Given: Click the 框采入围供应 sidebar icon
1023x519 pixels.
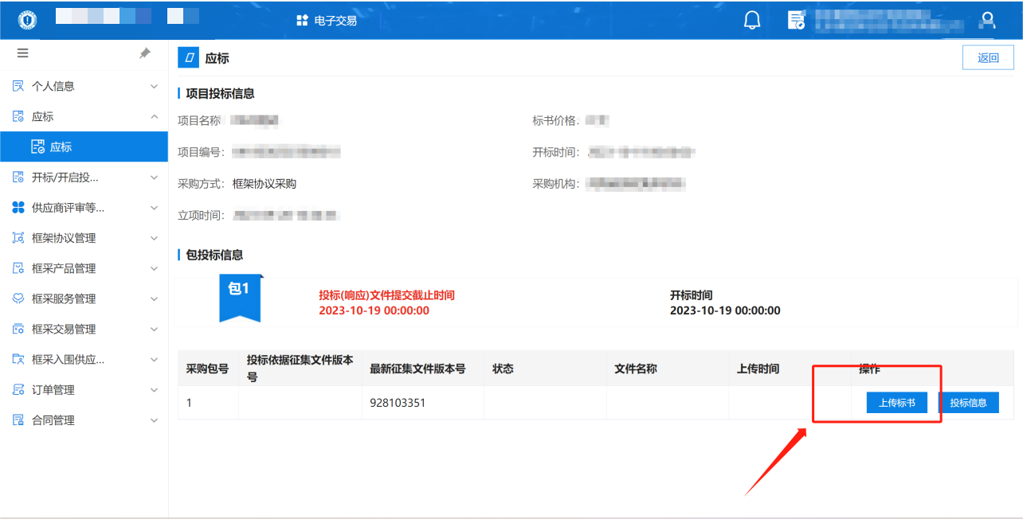Looking at the screenshot, I should pos(18,359).
